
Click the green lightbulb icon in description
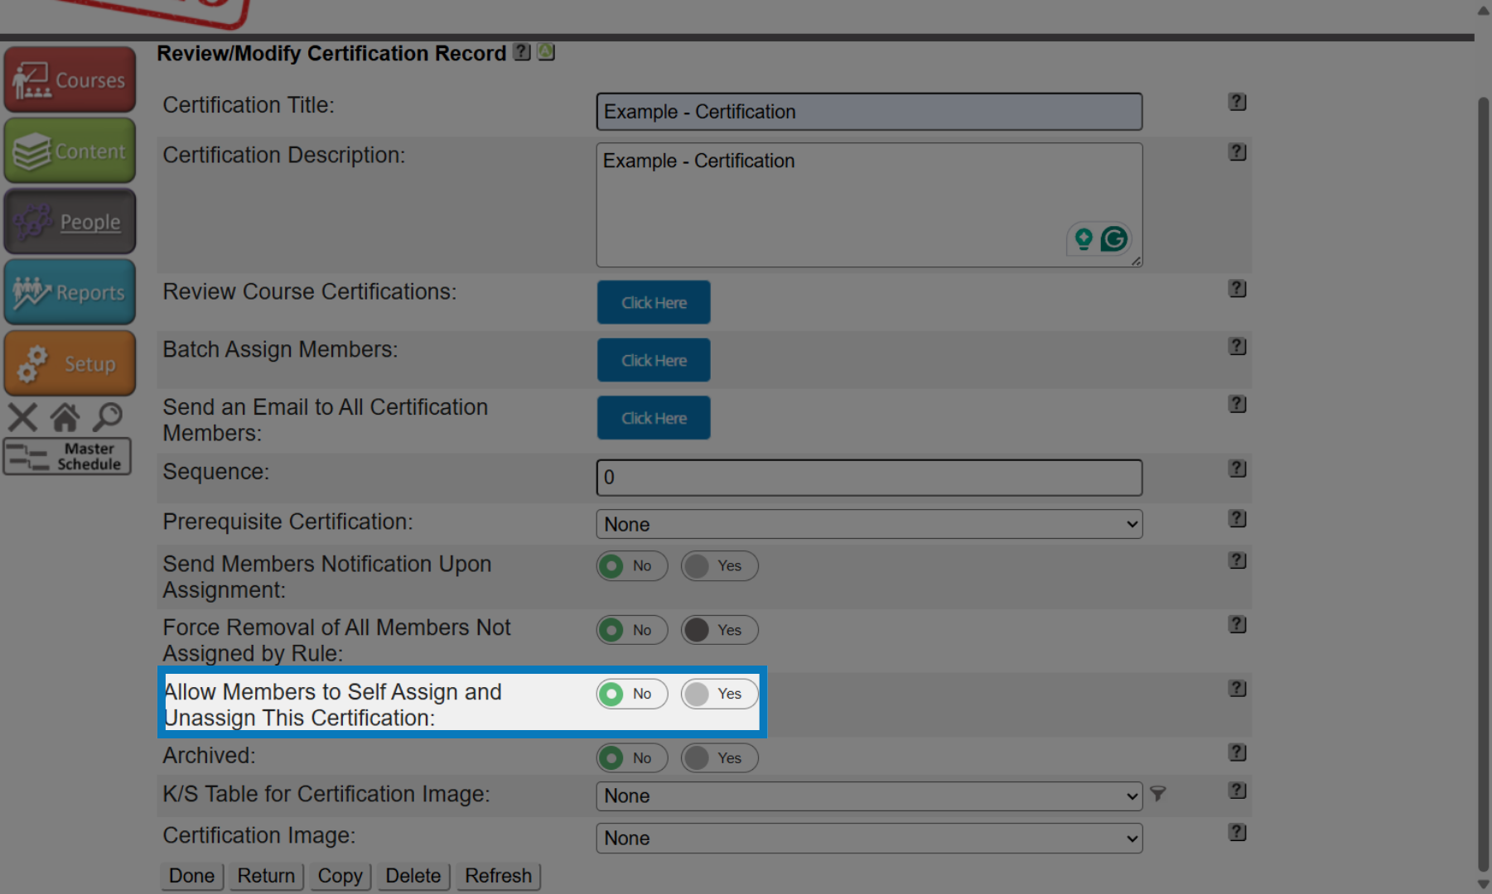[1084, 239]
